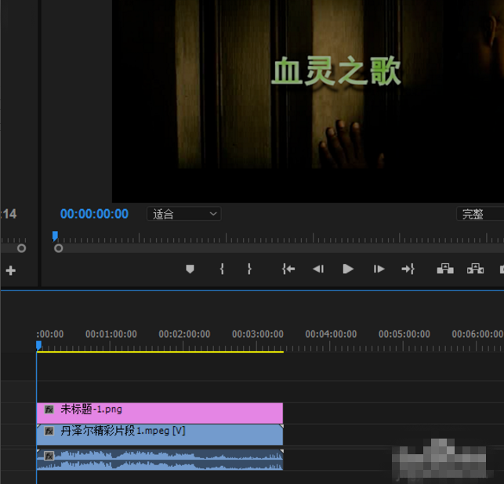Click the Extract button
Screen dimensions: 504x484
(x=476, y=269)
